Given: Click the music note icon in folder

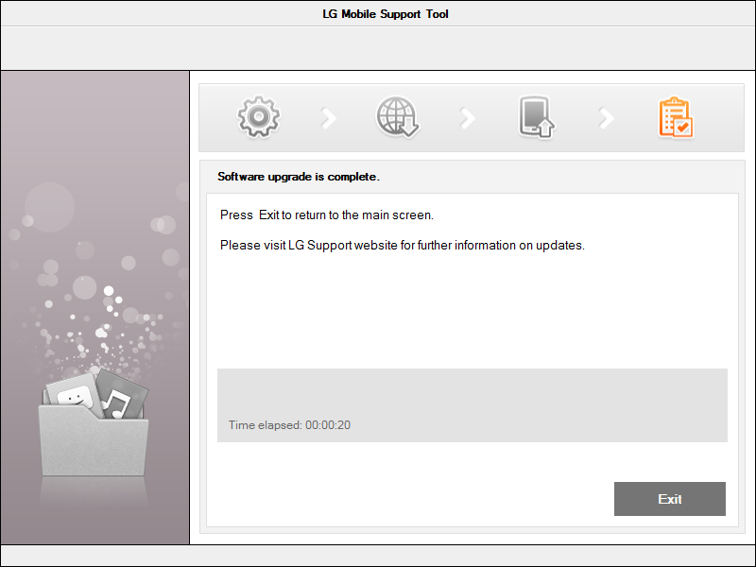Looking at the screenshot, I should coord(118,402).
